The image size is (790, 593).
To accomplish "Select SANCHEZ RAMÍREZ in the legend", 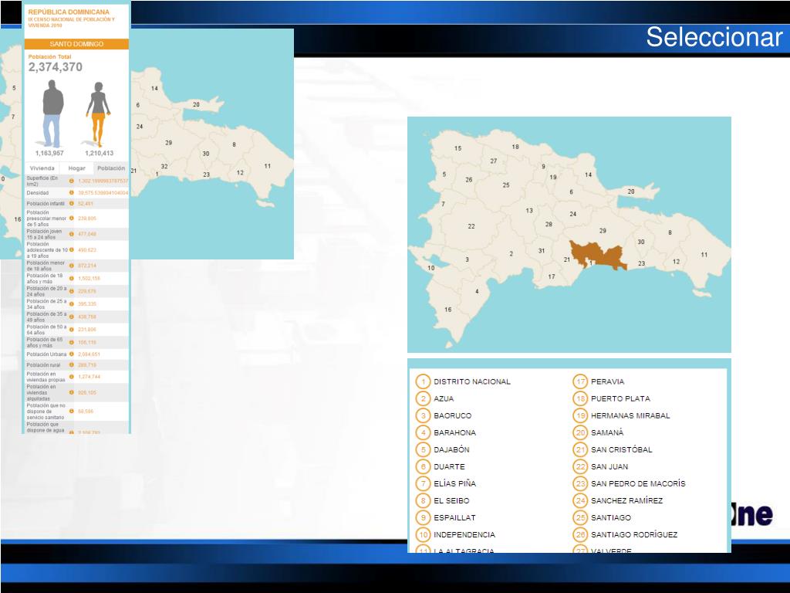I will (626, 500).
